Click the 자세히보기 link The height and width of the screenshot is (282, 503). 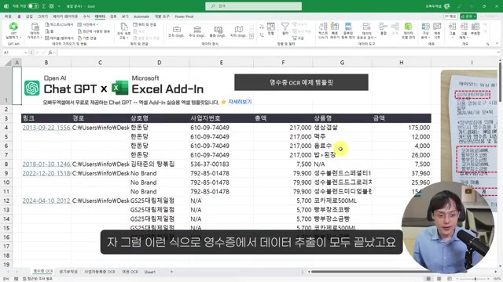pos(240,102)
